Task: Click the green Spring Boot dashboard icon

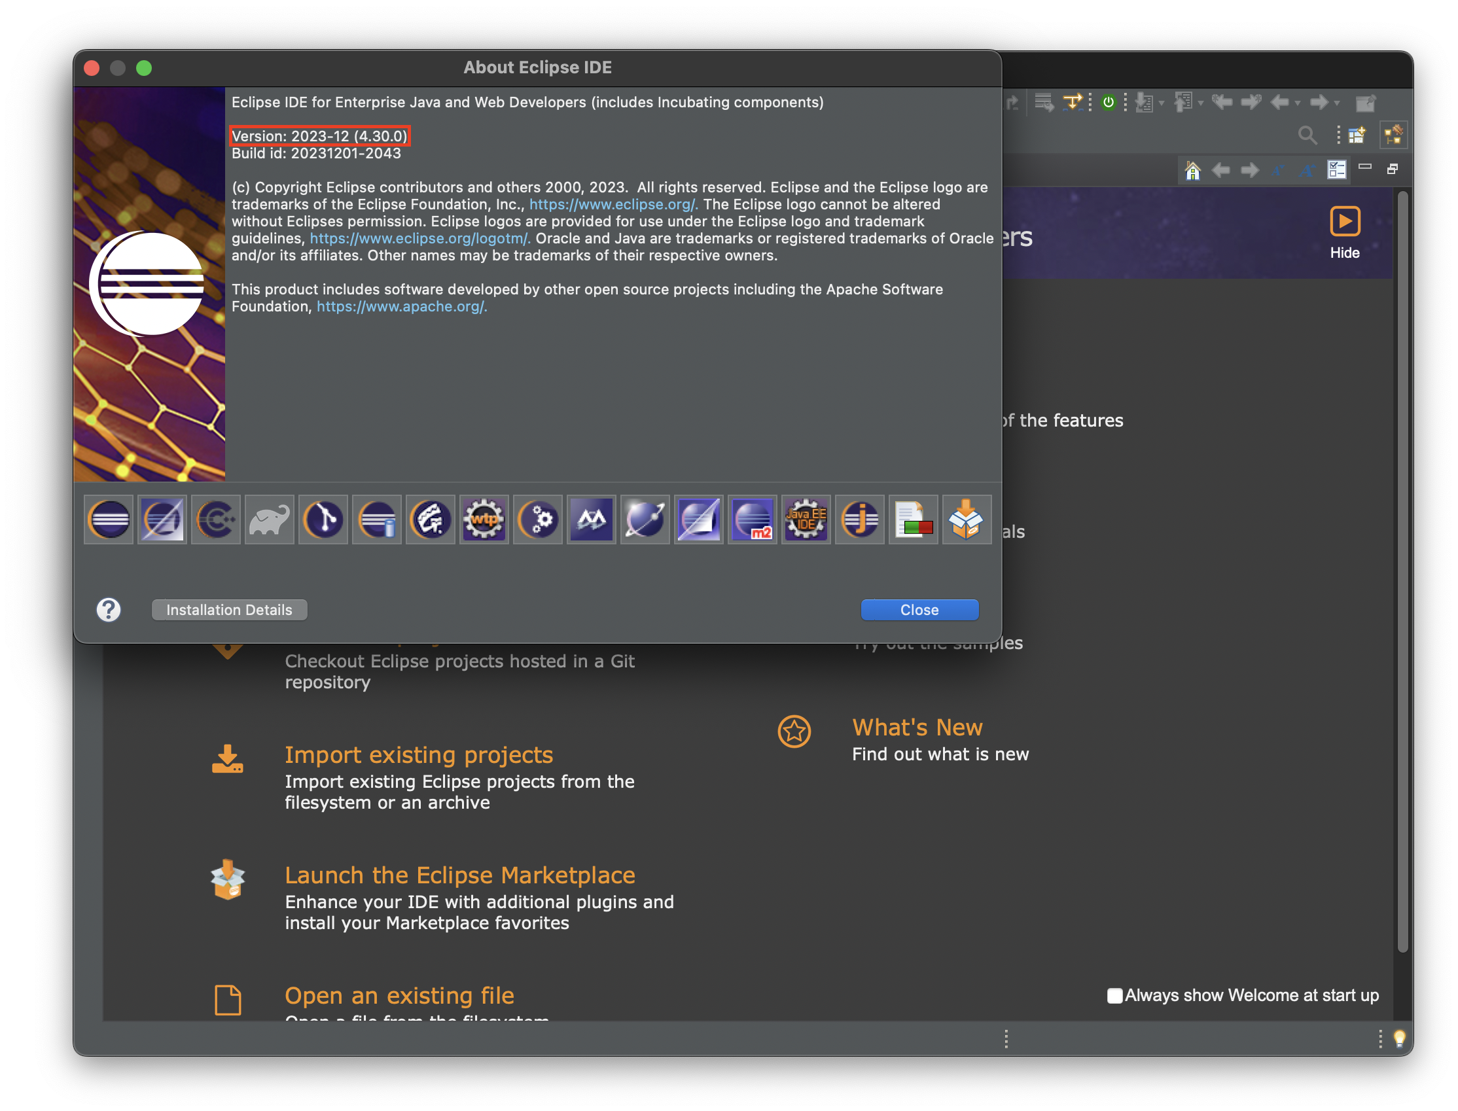Action: pos(1108,103)
